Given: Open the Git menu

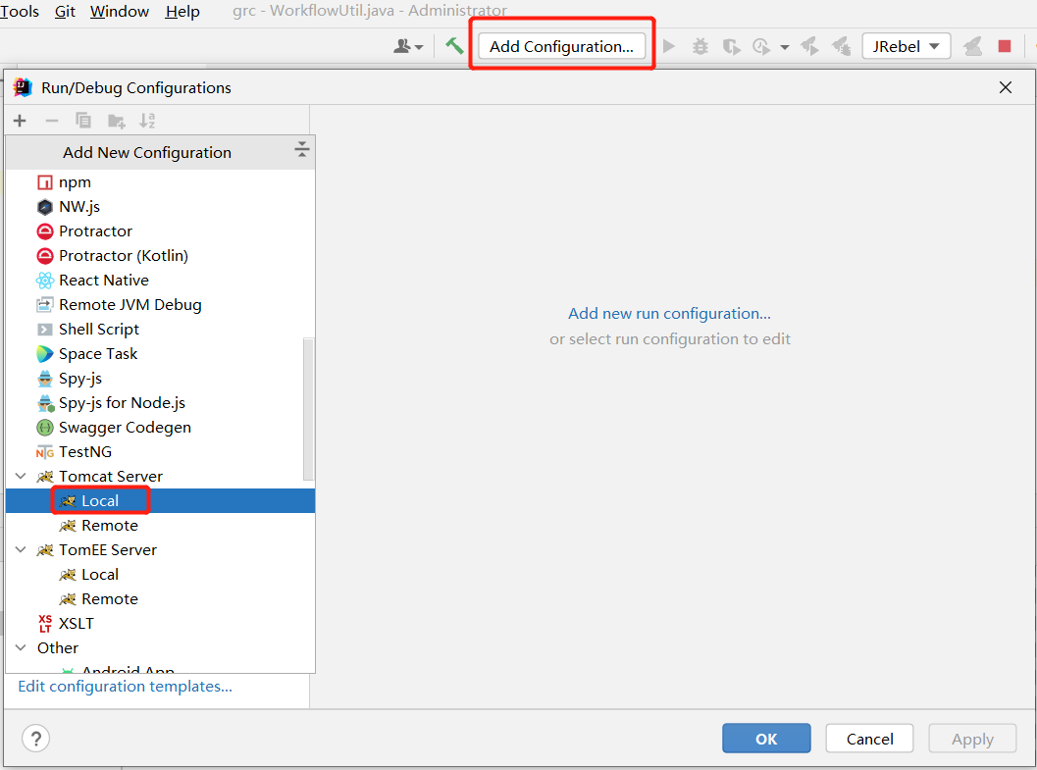Looking at the screenshot, I should tap(65, 11).
